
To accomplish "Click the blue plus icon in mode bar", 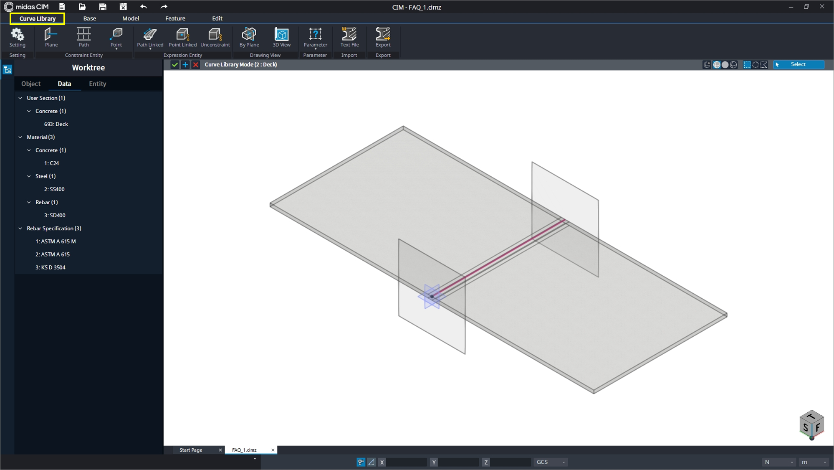I will pos(185,65).
